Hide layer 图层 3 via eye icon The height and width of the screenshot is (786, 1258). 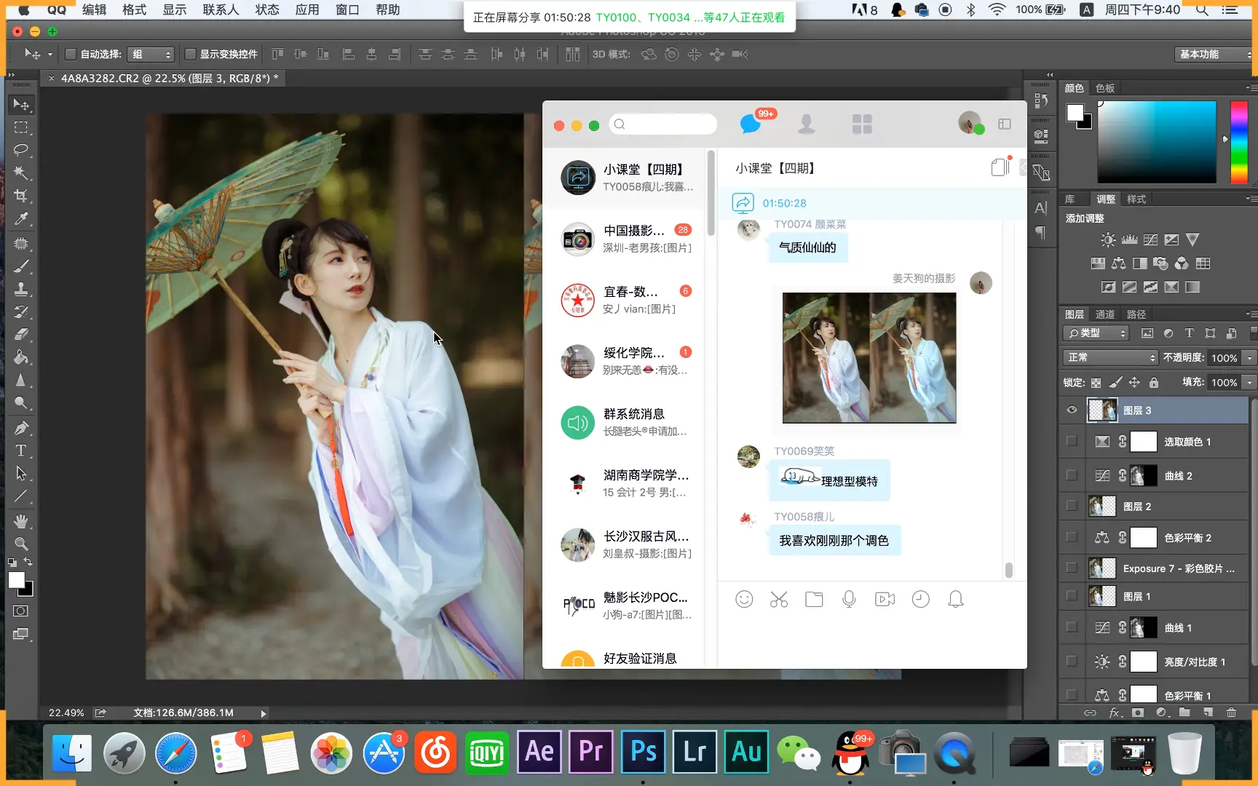click(x=1072, y=410)
